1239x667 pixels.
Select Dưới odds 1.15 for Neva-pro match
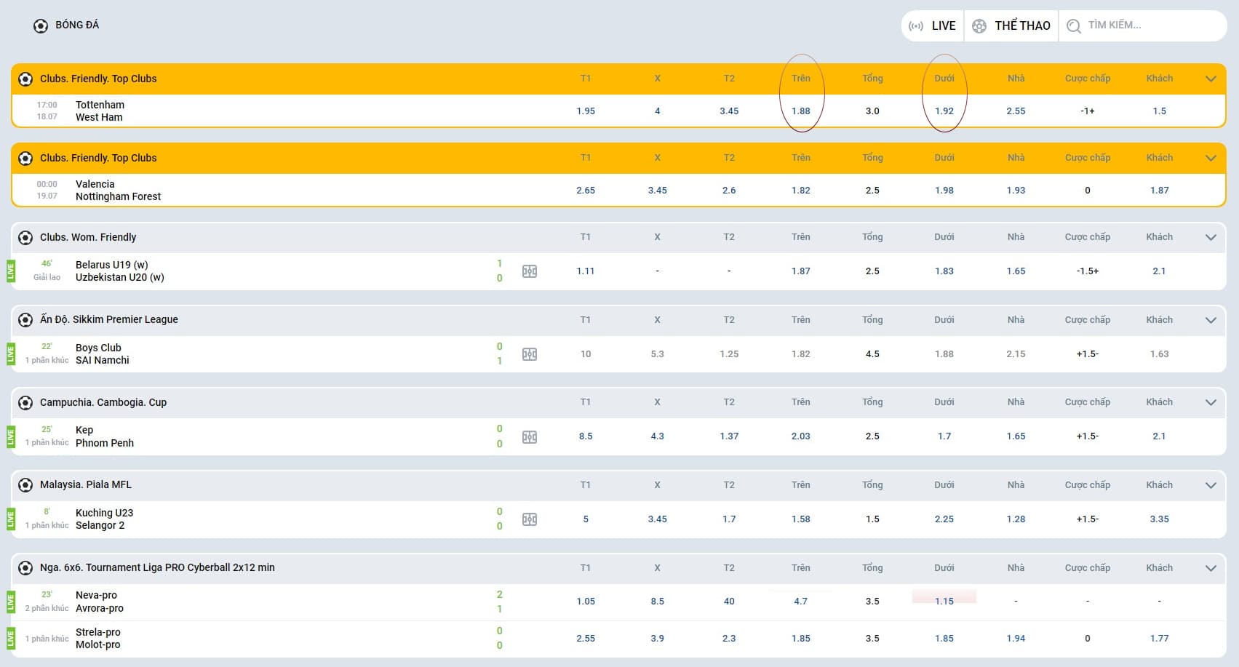[x=944, y=602]
